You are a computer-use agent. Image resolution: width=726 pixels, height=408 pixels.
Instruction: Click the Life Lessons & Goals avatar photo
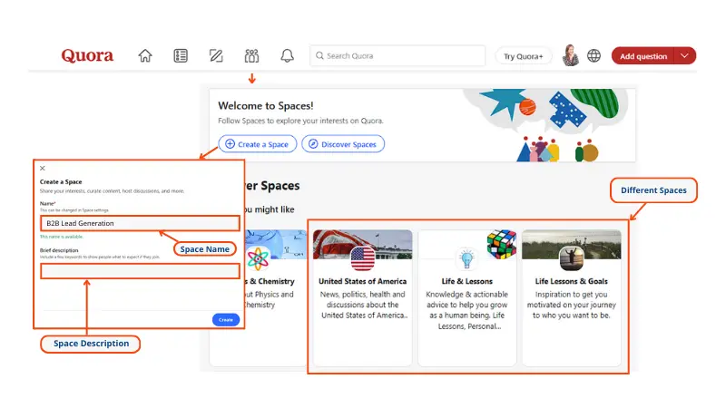[572, 258]
